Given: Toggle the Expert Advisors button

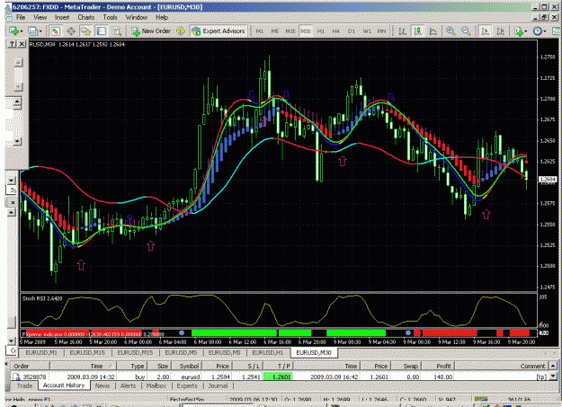Looking at the screenshot, I should coord(219,31).
